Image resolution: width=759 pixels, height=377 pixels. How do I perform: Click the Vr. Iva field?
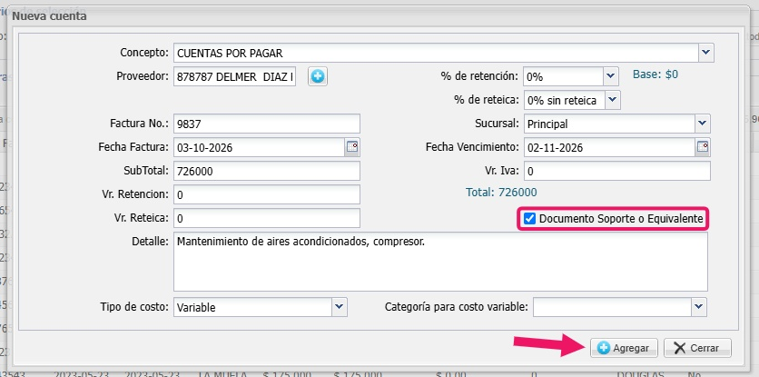[x=617, y=171]
